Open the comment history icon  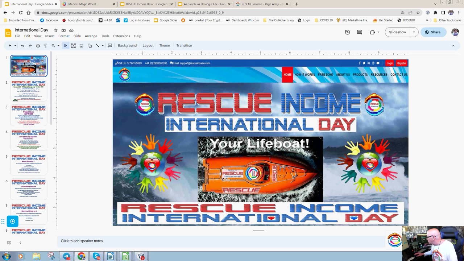point(360,32)
